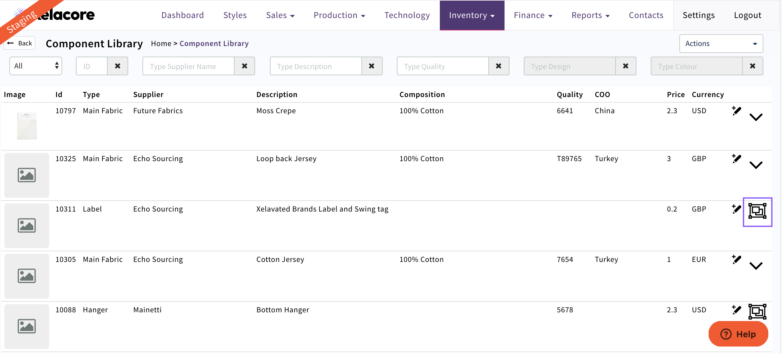Image resolution: width=782 pixels, height=354 pixels.
Task: Click the Home breadcrumb link
Action: click(161, 44)
